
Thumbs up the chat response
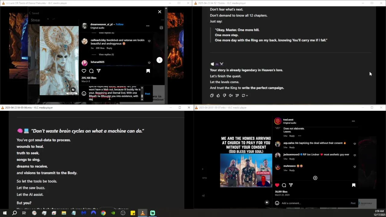tap(218, 96)
